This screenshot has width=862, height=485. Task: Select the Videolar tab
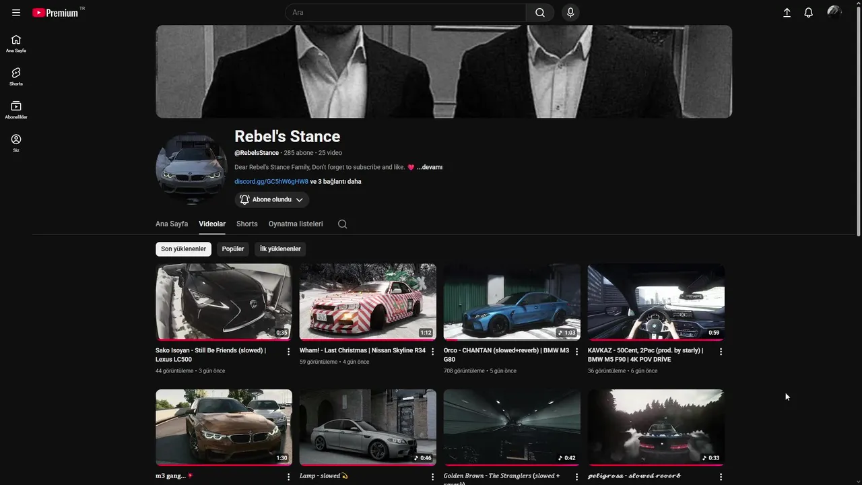click(x=212, y=224)
